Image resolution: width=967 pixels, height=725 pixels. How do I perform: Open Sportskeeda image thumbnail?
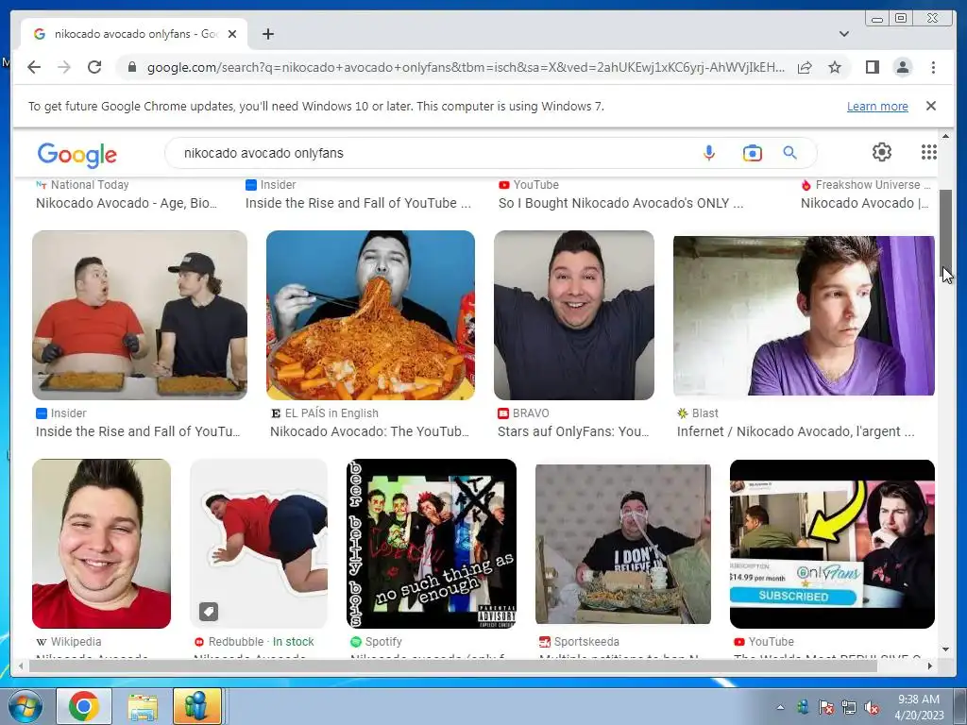[623, 544]
